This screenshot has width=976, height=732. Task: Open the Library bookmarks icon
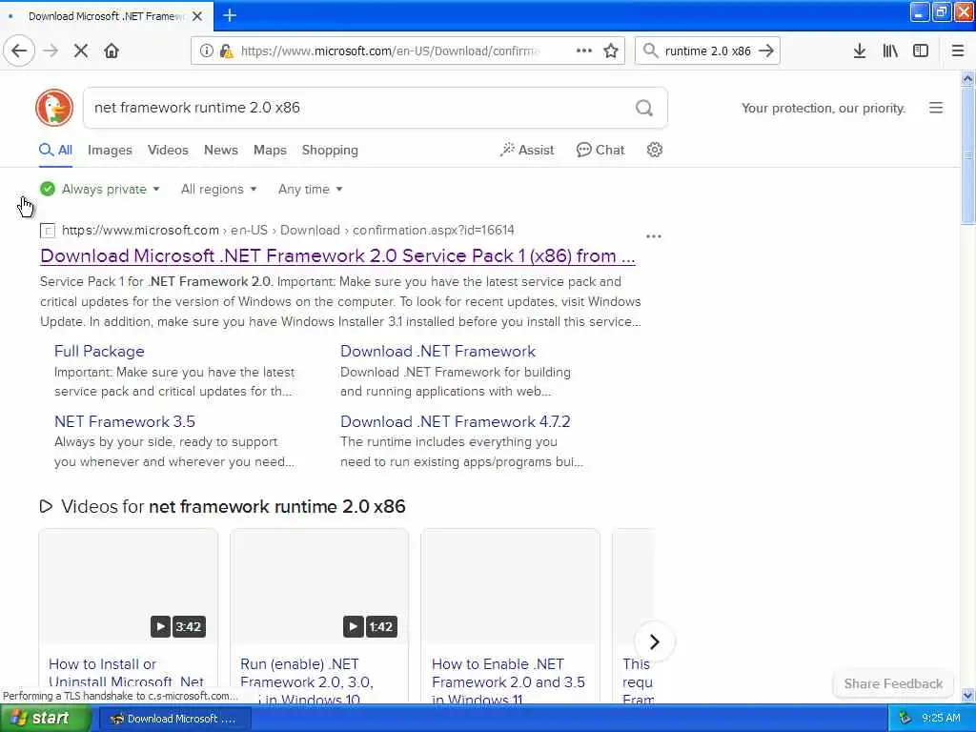(890, 51)
